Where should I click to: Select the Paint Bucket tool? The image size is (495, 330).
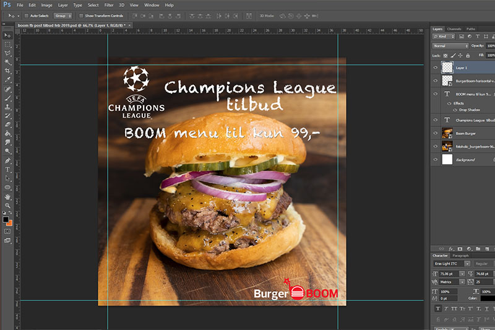coord(7,134)
